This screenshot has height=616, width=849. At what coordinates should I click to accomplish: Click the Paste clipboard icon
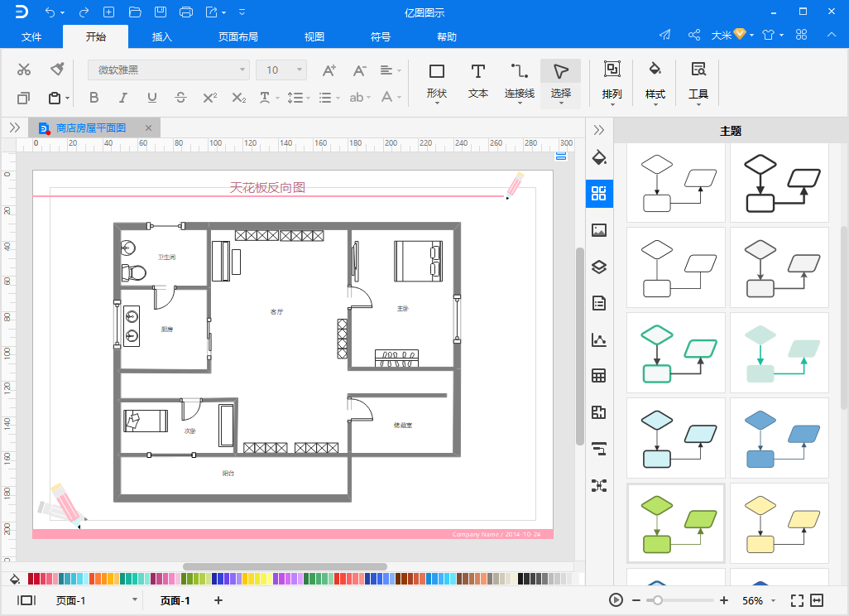(54, 98)
